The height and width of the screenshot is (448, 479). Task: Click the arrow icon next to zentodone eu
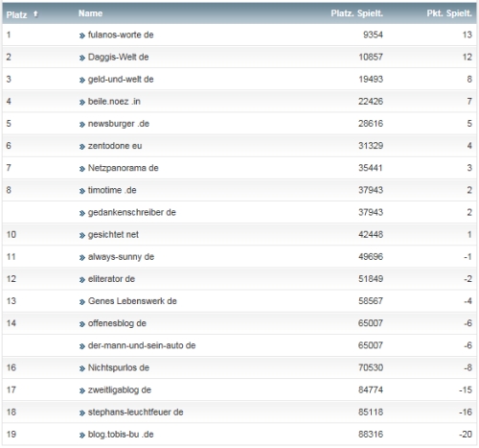pos(82,147)
